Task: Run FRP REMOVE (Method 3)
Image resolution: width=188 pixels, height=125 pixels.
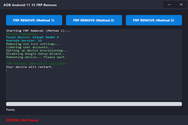Action: click(x=154, y=20)
